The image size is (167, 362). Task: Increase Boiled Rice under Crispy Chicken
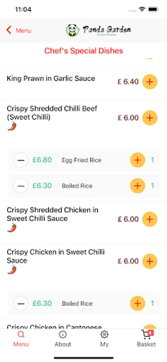(x=138, y=303)
